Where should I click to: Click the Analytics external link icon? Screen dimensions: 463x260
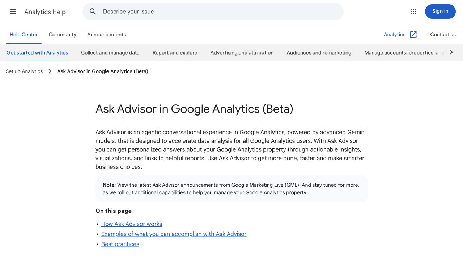click(x=413, y=35)
